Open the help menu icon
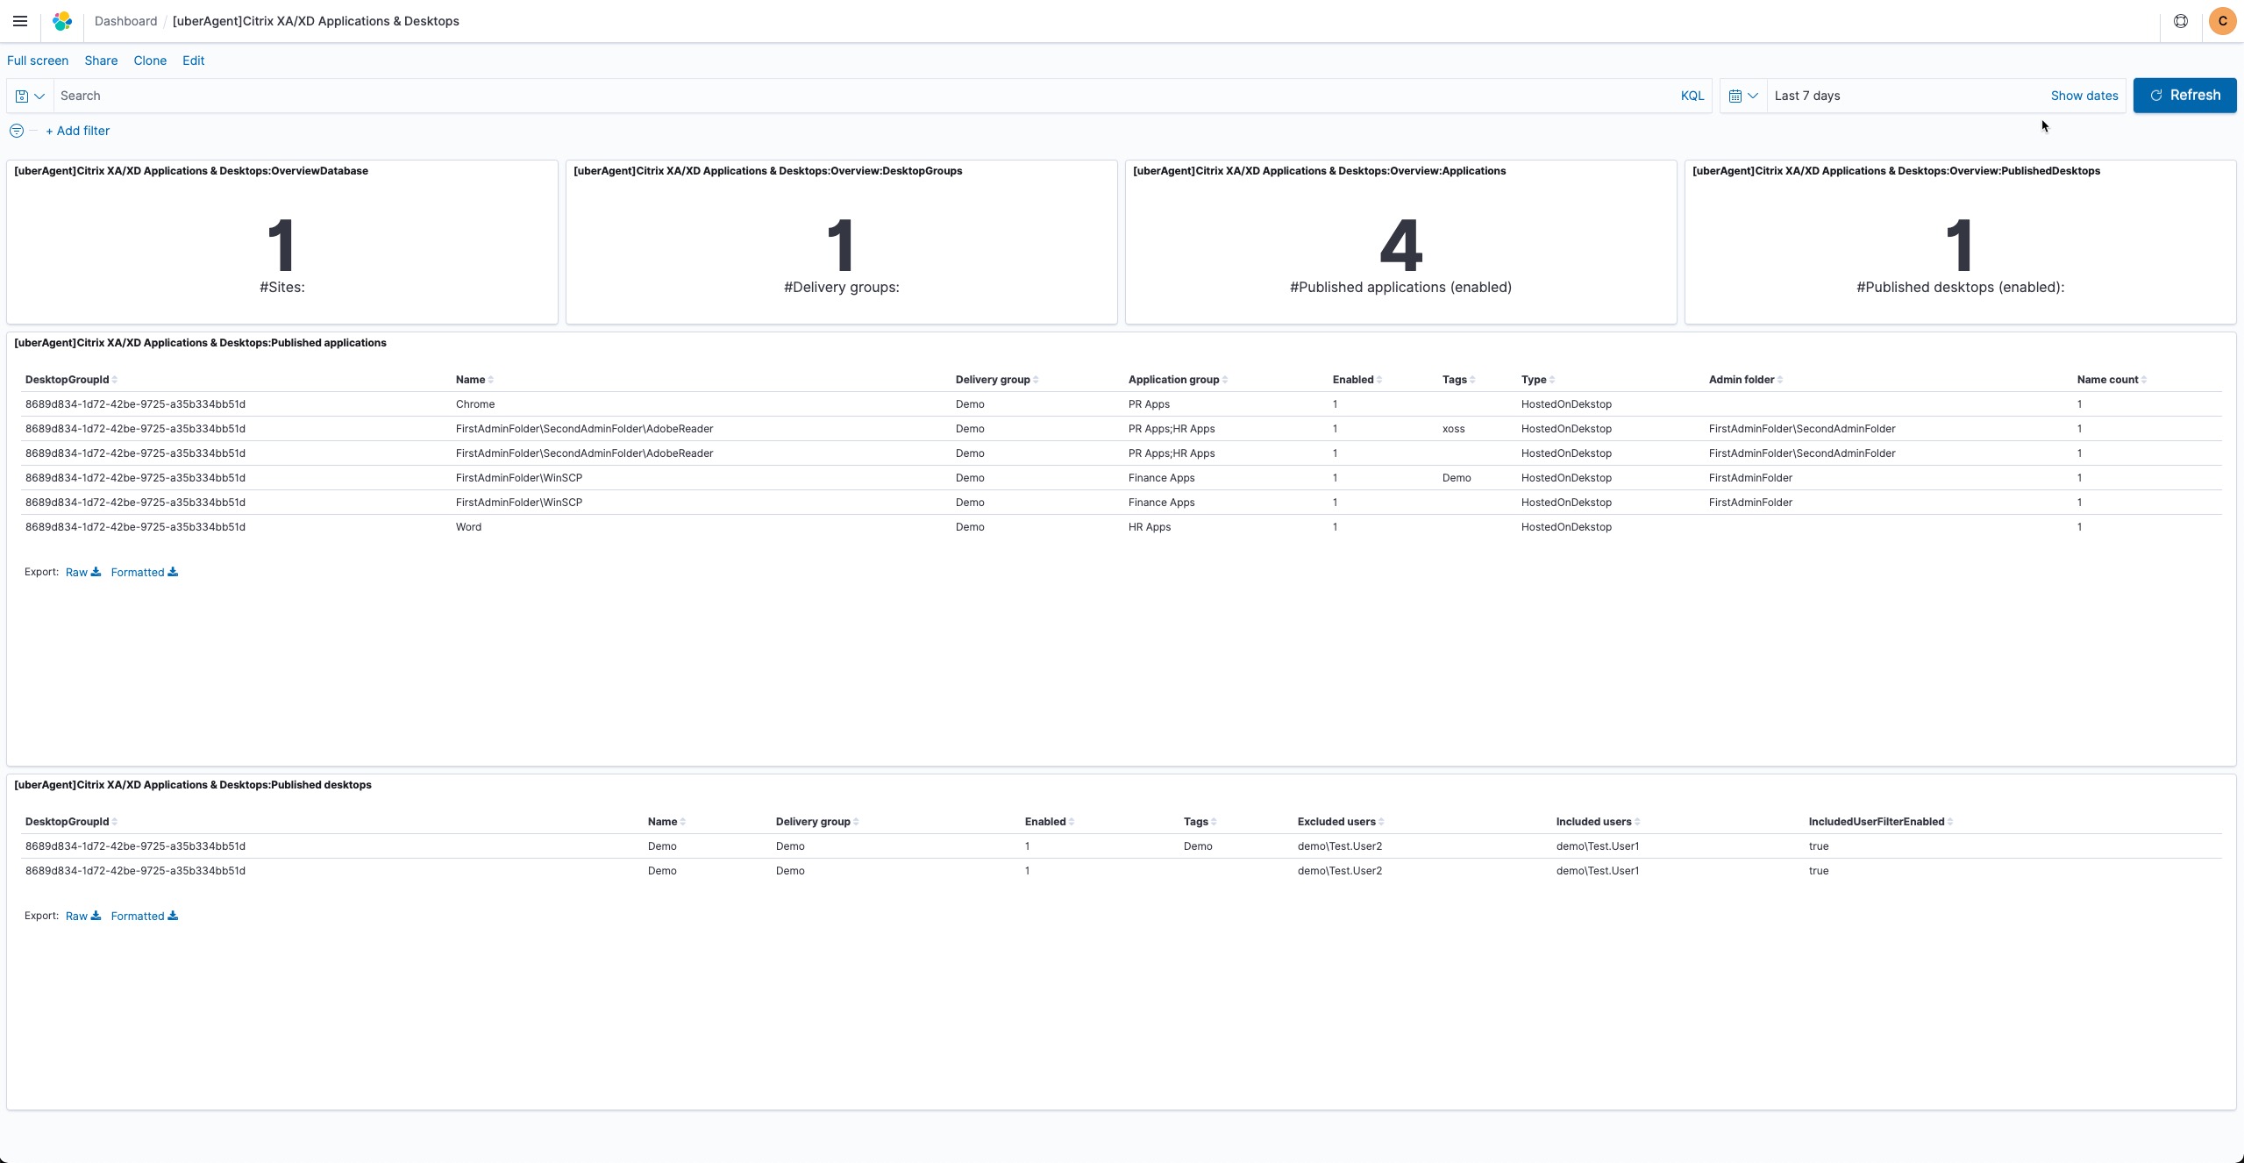 [2180, 21]
